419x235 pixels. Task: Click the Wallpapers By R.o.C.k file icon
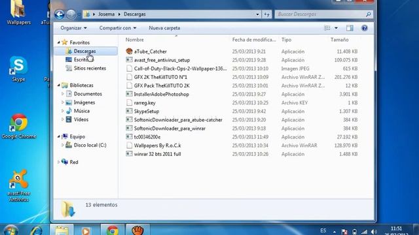tap(130, 145)
